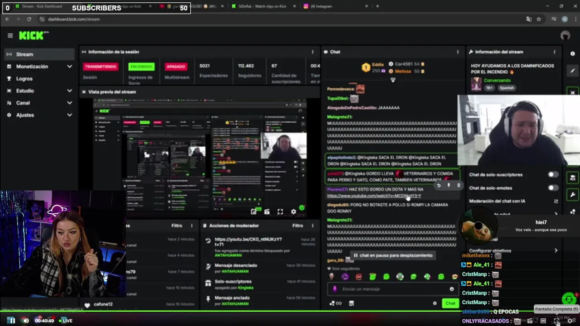The height and width of the screenshot is (326, 580).
Task: Open the emoji picker in chat input
Action: click(451, 289)
